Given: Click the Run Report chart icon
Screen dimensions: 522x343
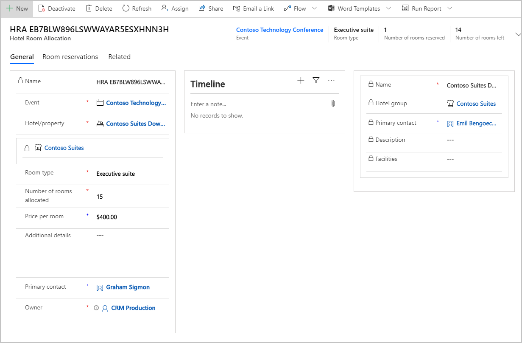Looking at the screenshot, I should [x=405, y=8].
